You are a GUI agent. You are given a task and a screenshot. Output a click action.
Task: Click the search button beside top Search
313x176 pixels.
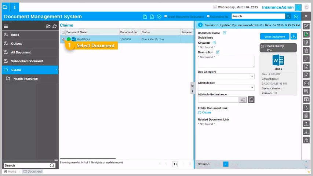[288, 16]
